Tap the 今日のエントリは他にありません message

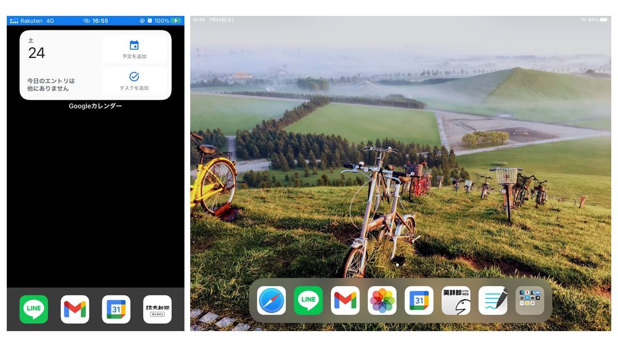(x=51, y=84)
